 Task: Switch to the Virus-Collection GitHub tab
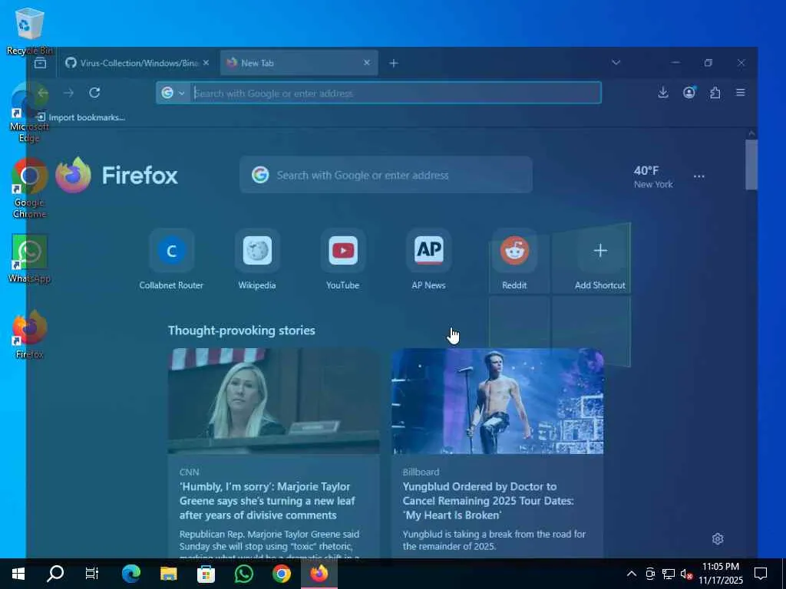(132, 63)
